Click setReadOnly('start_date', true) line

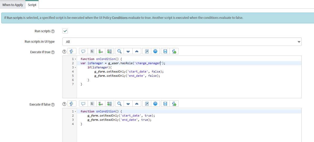click(x=121, y=116)
